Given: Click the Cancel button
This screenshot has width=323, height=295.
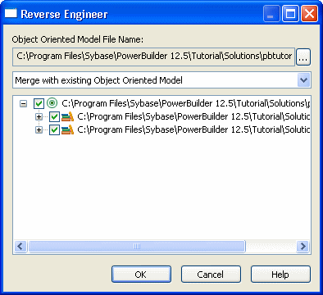Looking at the screenshot, I should (x=211, y=275).
